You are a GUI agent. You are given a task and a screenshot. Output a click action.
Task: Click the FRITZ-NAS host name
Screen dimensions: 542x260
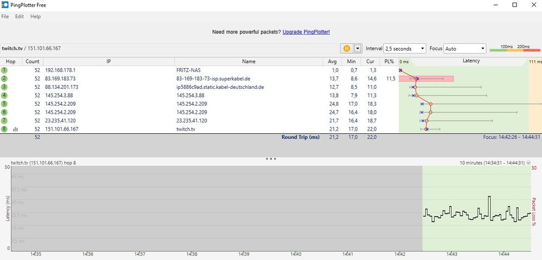[188, 70]
